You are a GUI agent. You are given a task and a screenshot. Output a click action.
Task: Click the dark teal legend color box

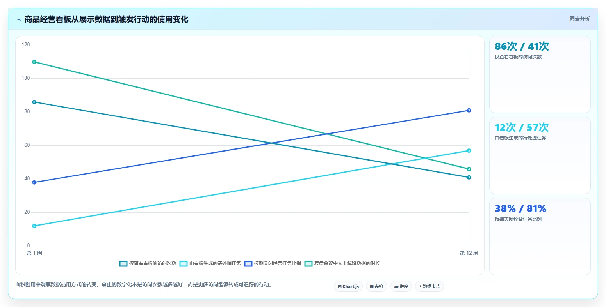pyautogui.click(x=123, y=264)
